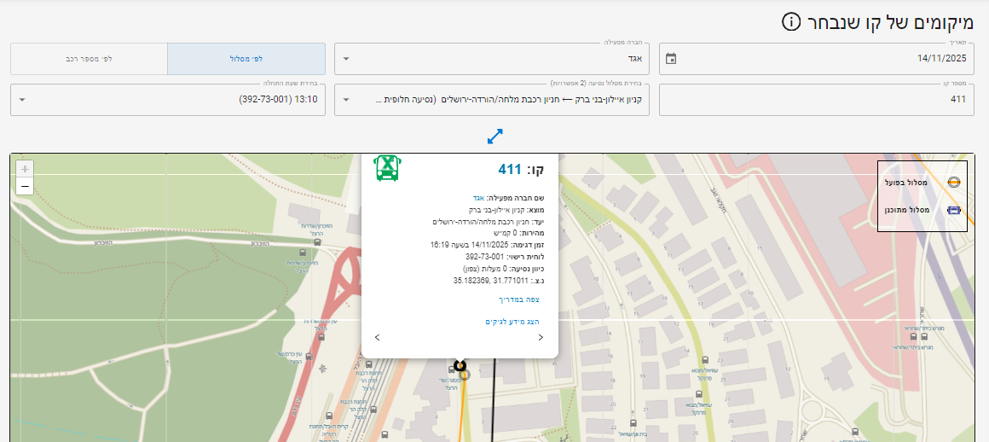Image resolution: width=989 pixels, height=442 pixels.
Task: Click the line number field showing 411
Action: (x=816, y=100)
